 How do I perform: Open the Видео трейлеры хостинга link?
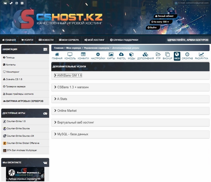click(x=18, y=94)
